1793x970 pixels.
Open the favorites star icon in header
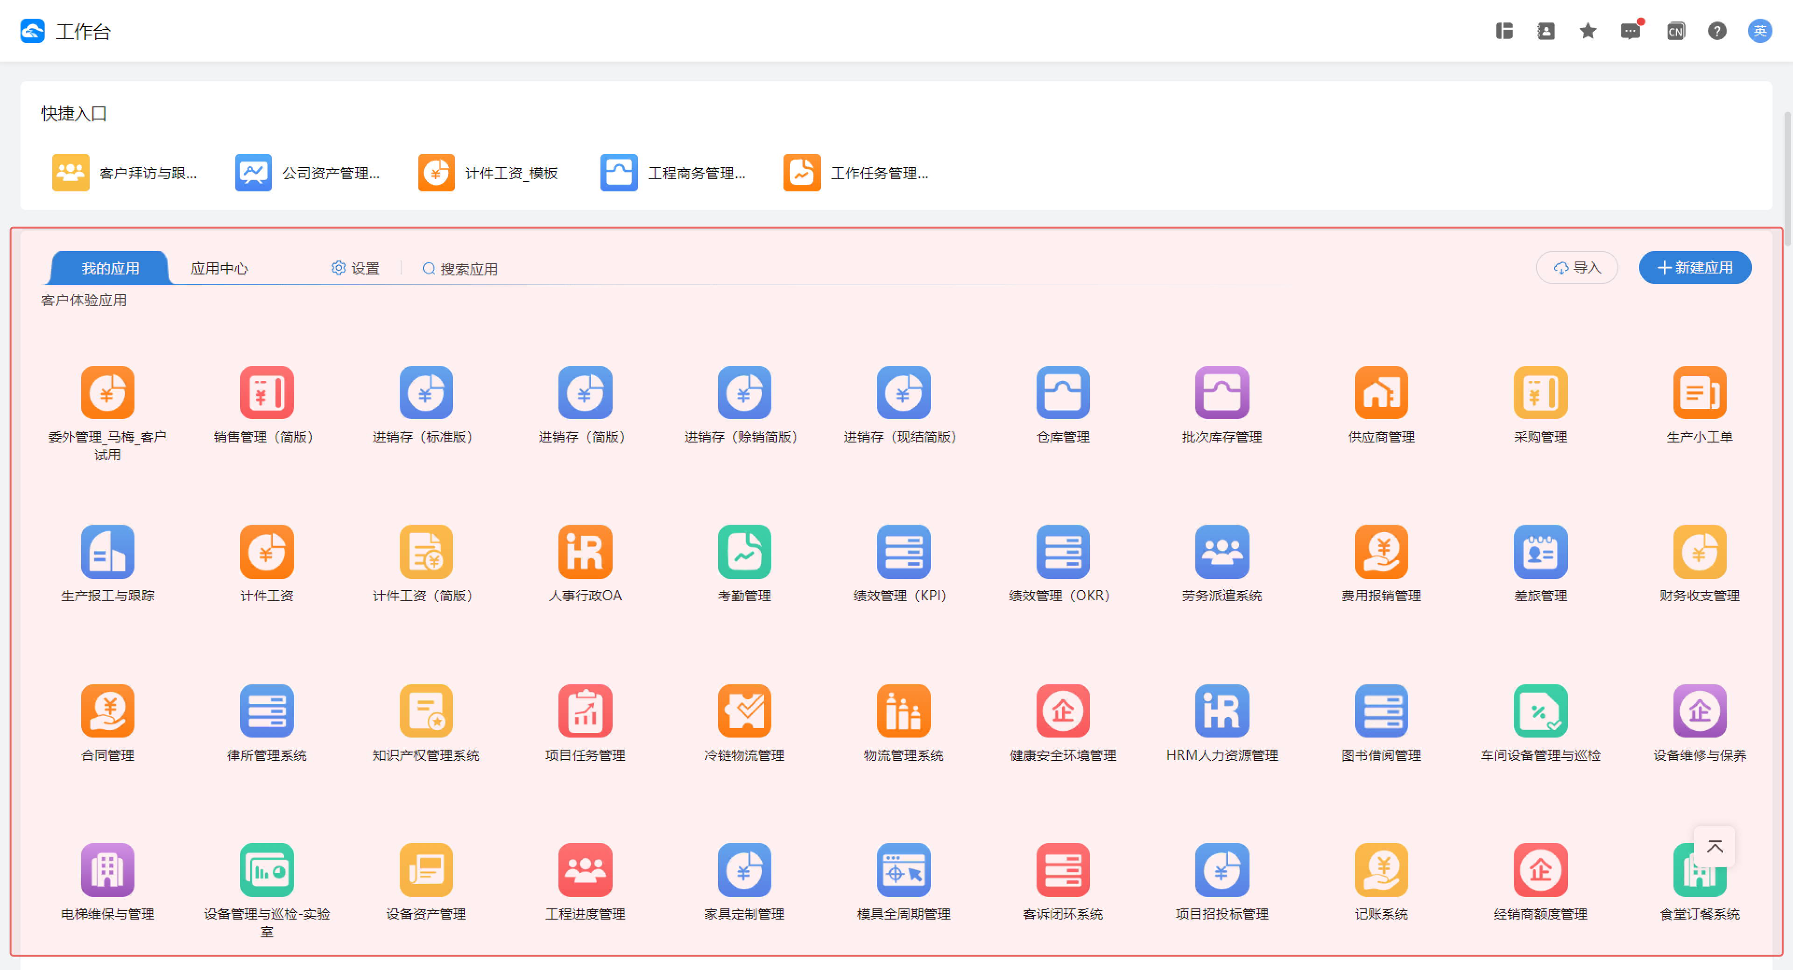(1588, 31)
